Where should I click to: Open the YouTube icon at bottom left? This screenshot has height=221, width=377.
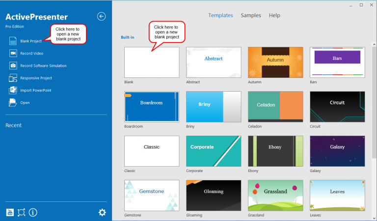[x=10, y=212]
